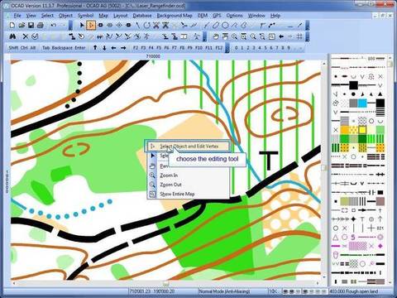Image resolution: width=397 pixels, height=298 pixels.
Task: Click the Undo arrow icon
Action: [x=54, y=26]
